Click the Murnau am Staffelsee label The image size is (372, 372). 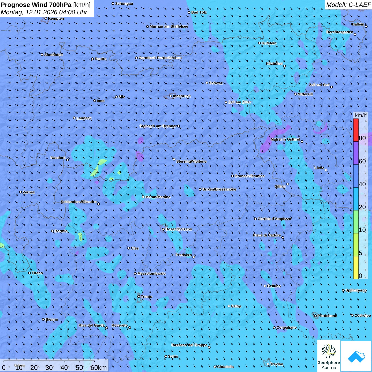click(169, 26)
